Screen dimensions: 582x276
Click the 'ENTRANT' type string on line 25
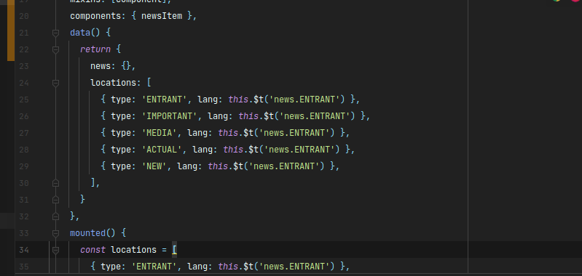pyautogui.click(x=164, y=100)
